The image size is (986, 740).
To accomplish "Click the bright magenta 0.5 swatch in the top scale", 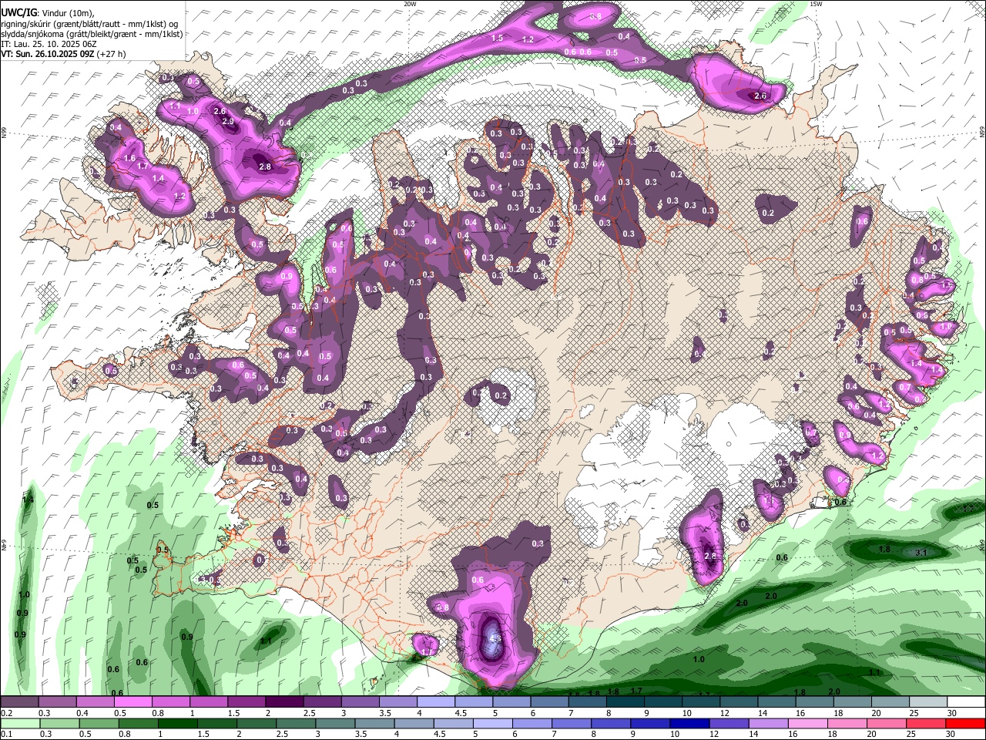I will [x=132, y=702].
